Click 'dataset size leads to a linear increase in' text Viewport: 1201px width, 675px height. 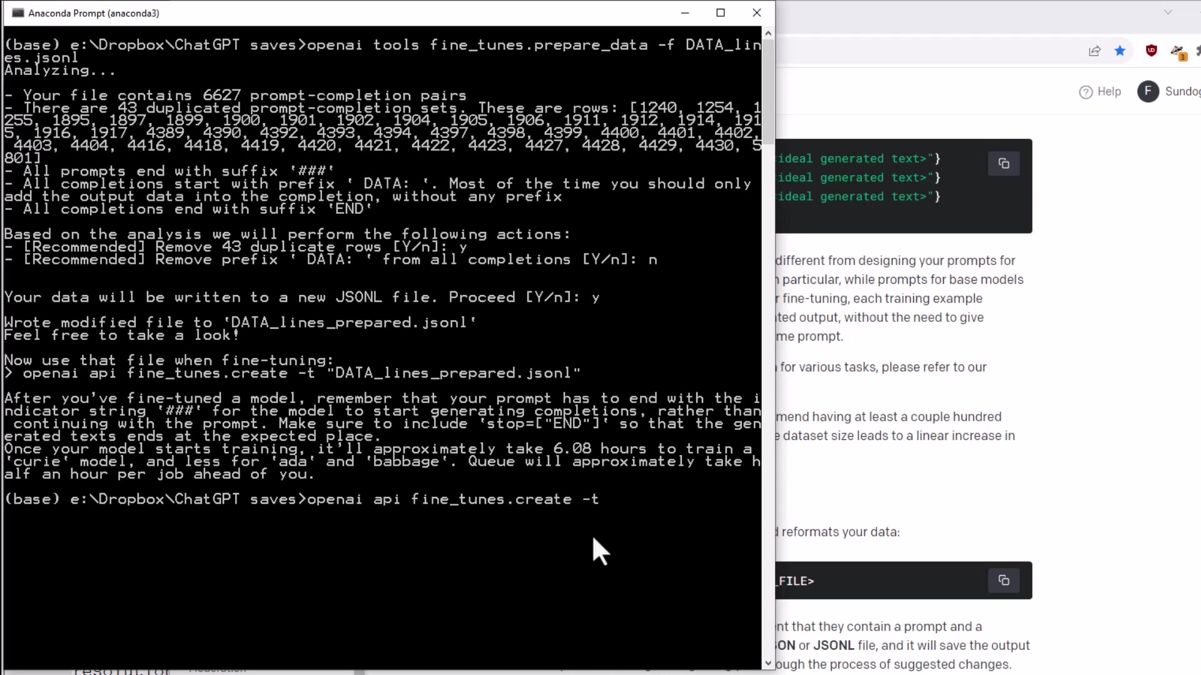[899, 436]
